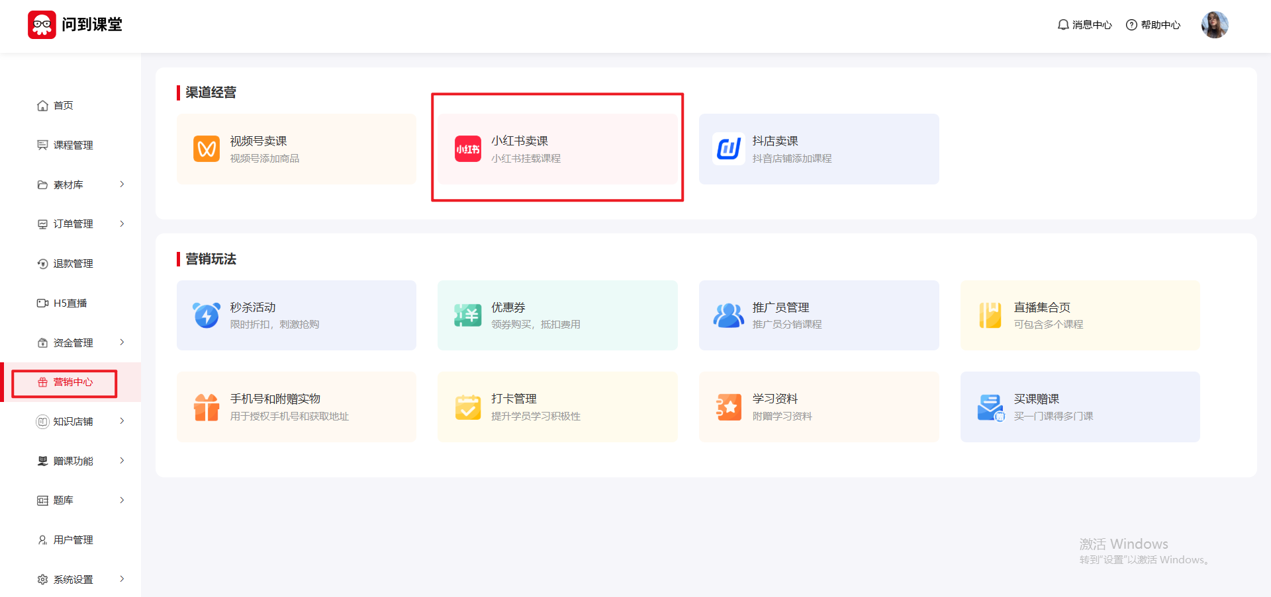
Task: Click the 可包含多个课程 description
Action: click(x=1049, y=325)
